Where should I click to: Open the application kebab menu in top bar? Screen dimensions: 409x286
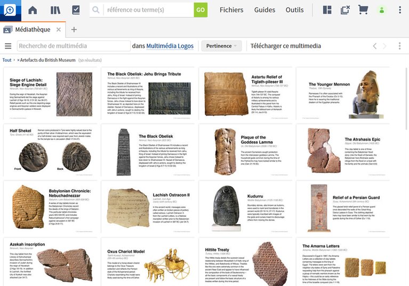point(400,10)
